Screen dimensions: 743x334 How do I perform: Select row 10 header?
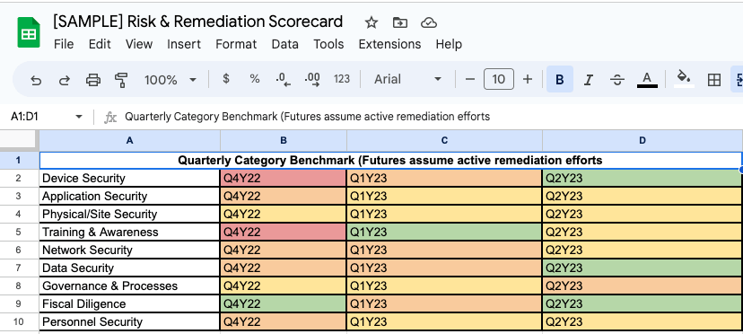[19, 321]
